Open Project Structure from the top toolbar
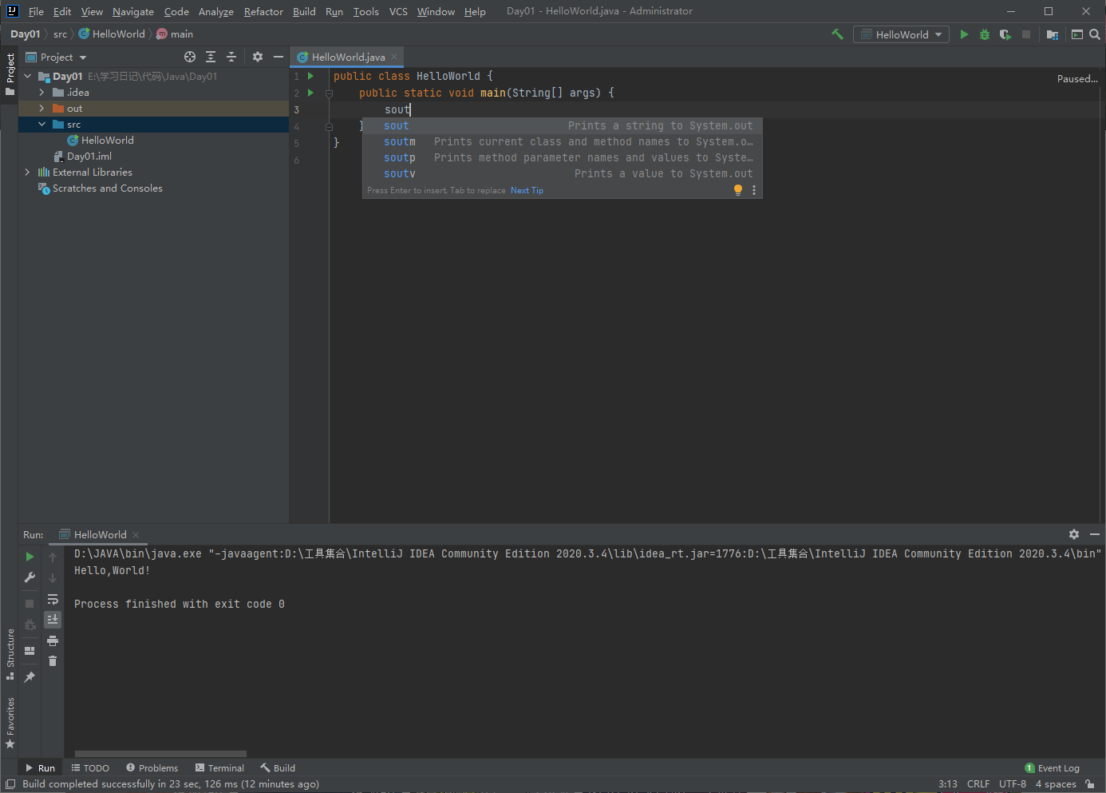Viewport: 1106px width, 793px height. click(1053, 34)
